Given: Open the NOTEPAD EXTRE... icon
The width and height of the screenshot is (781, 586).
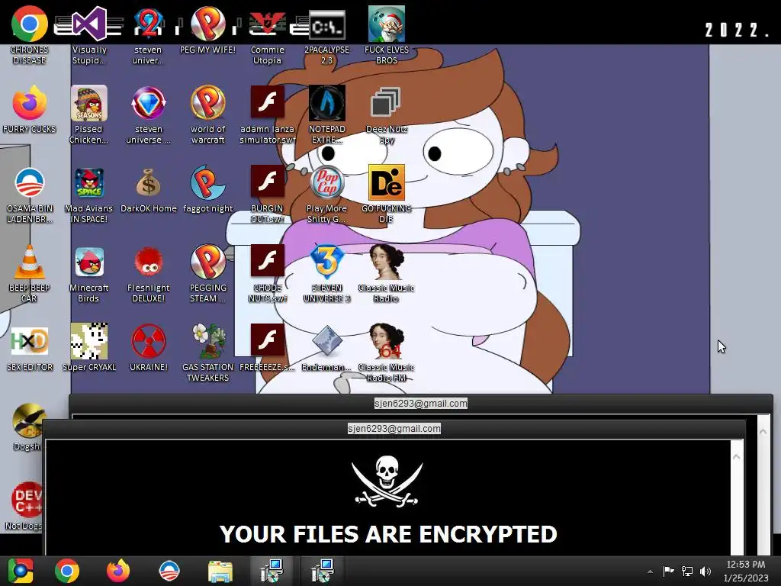Looking at the screenshot, I should pyautogui.click(x=326, y=103).
